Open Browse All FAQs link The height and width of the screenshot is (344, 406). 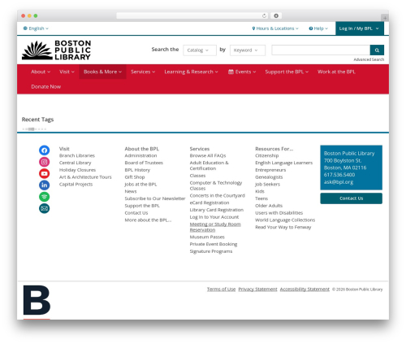click(x=208, y=155)
